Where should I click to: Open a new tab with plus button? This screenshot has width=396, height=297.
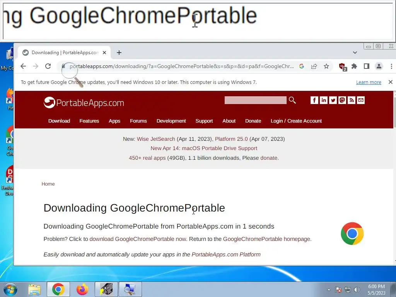pos(119,53)
